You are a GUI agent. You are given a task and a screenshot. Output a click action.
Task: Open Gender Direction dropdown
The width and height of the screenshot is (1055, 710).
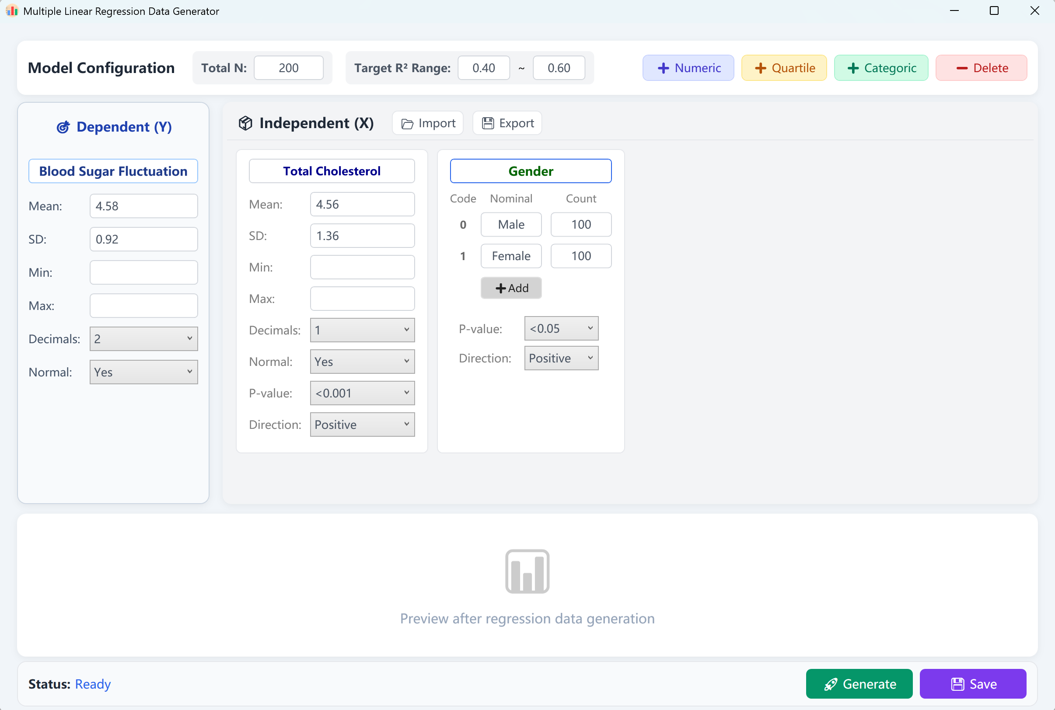[x=561, y=358]
